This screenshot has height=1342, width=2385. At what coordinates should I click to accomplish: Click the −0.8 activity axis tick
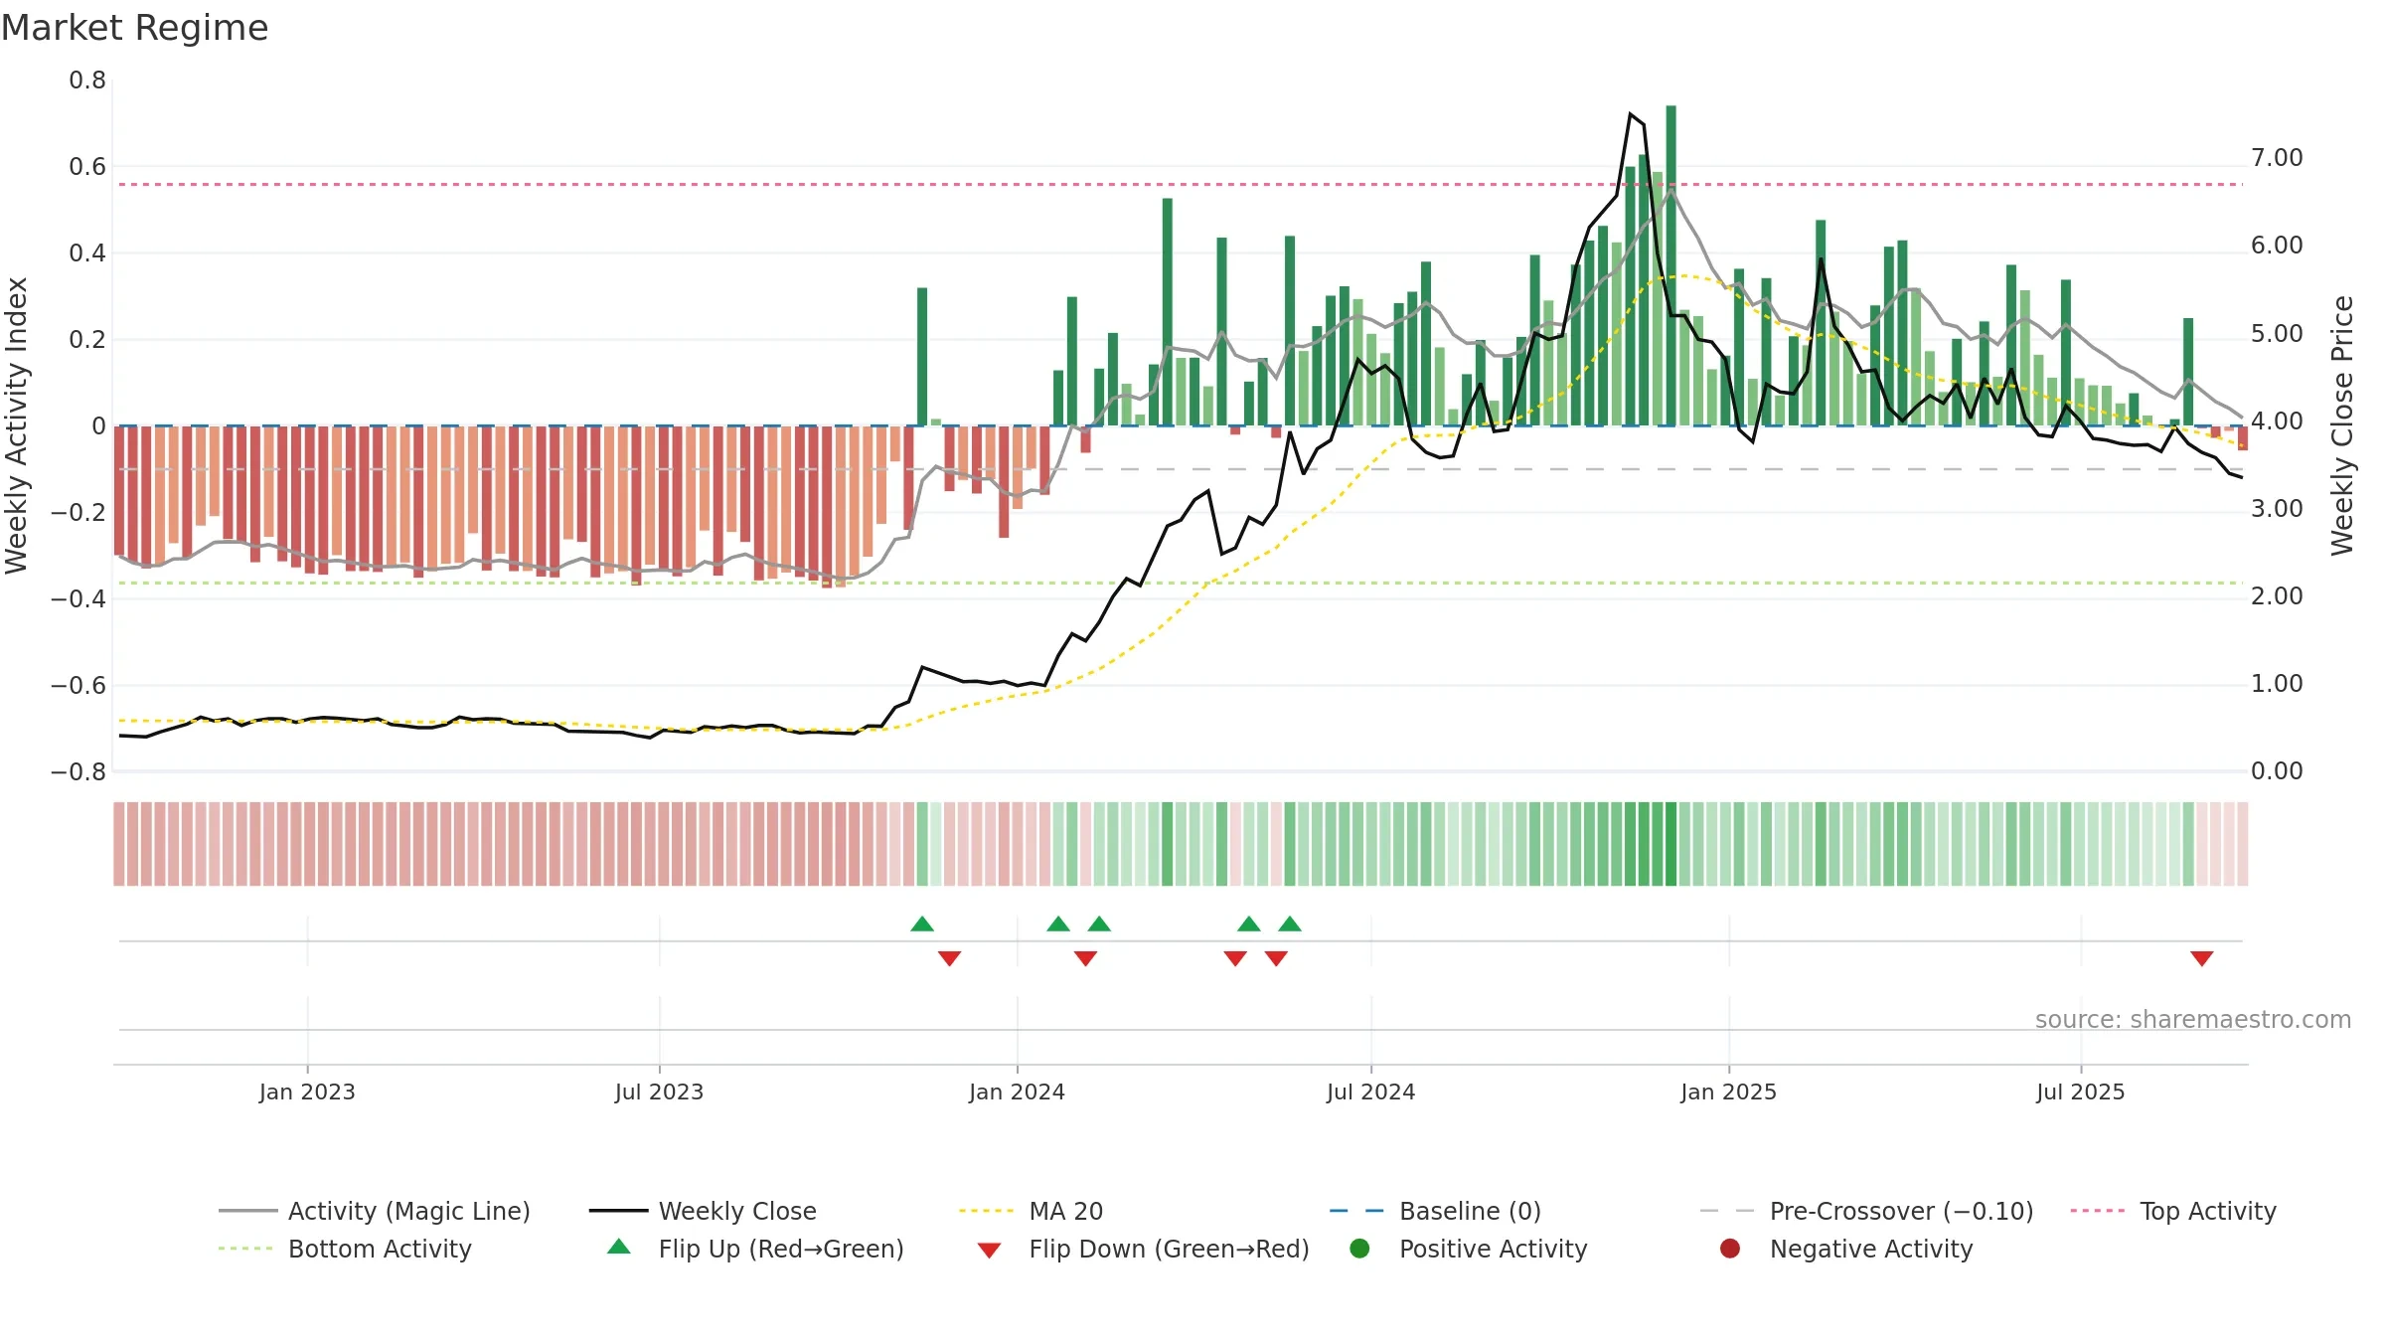(79, 772)
